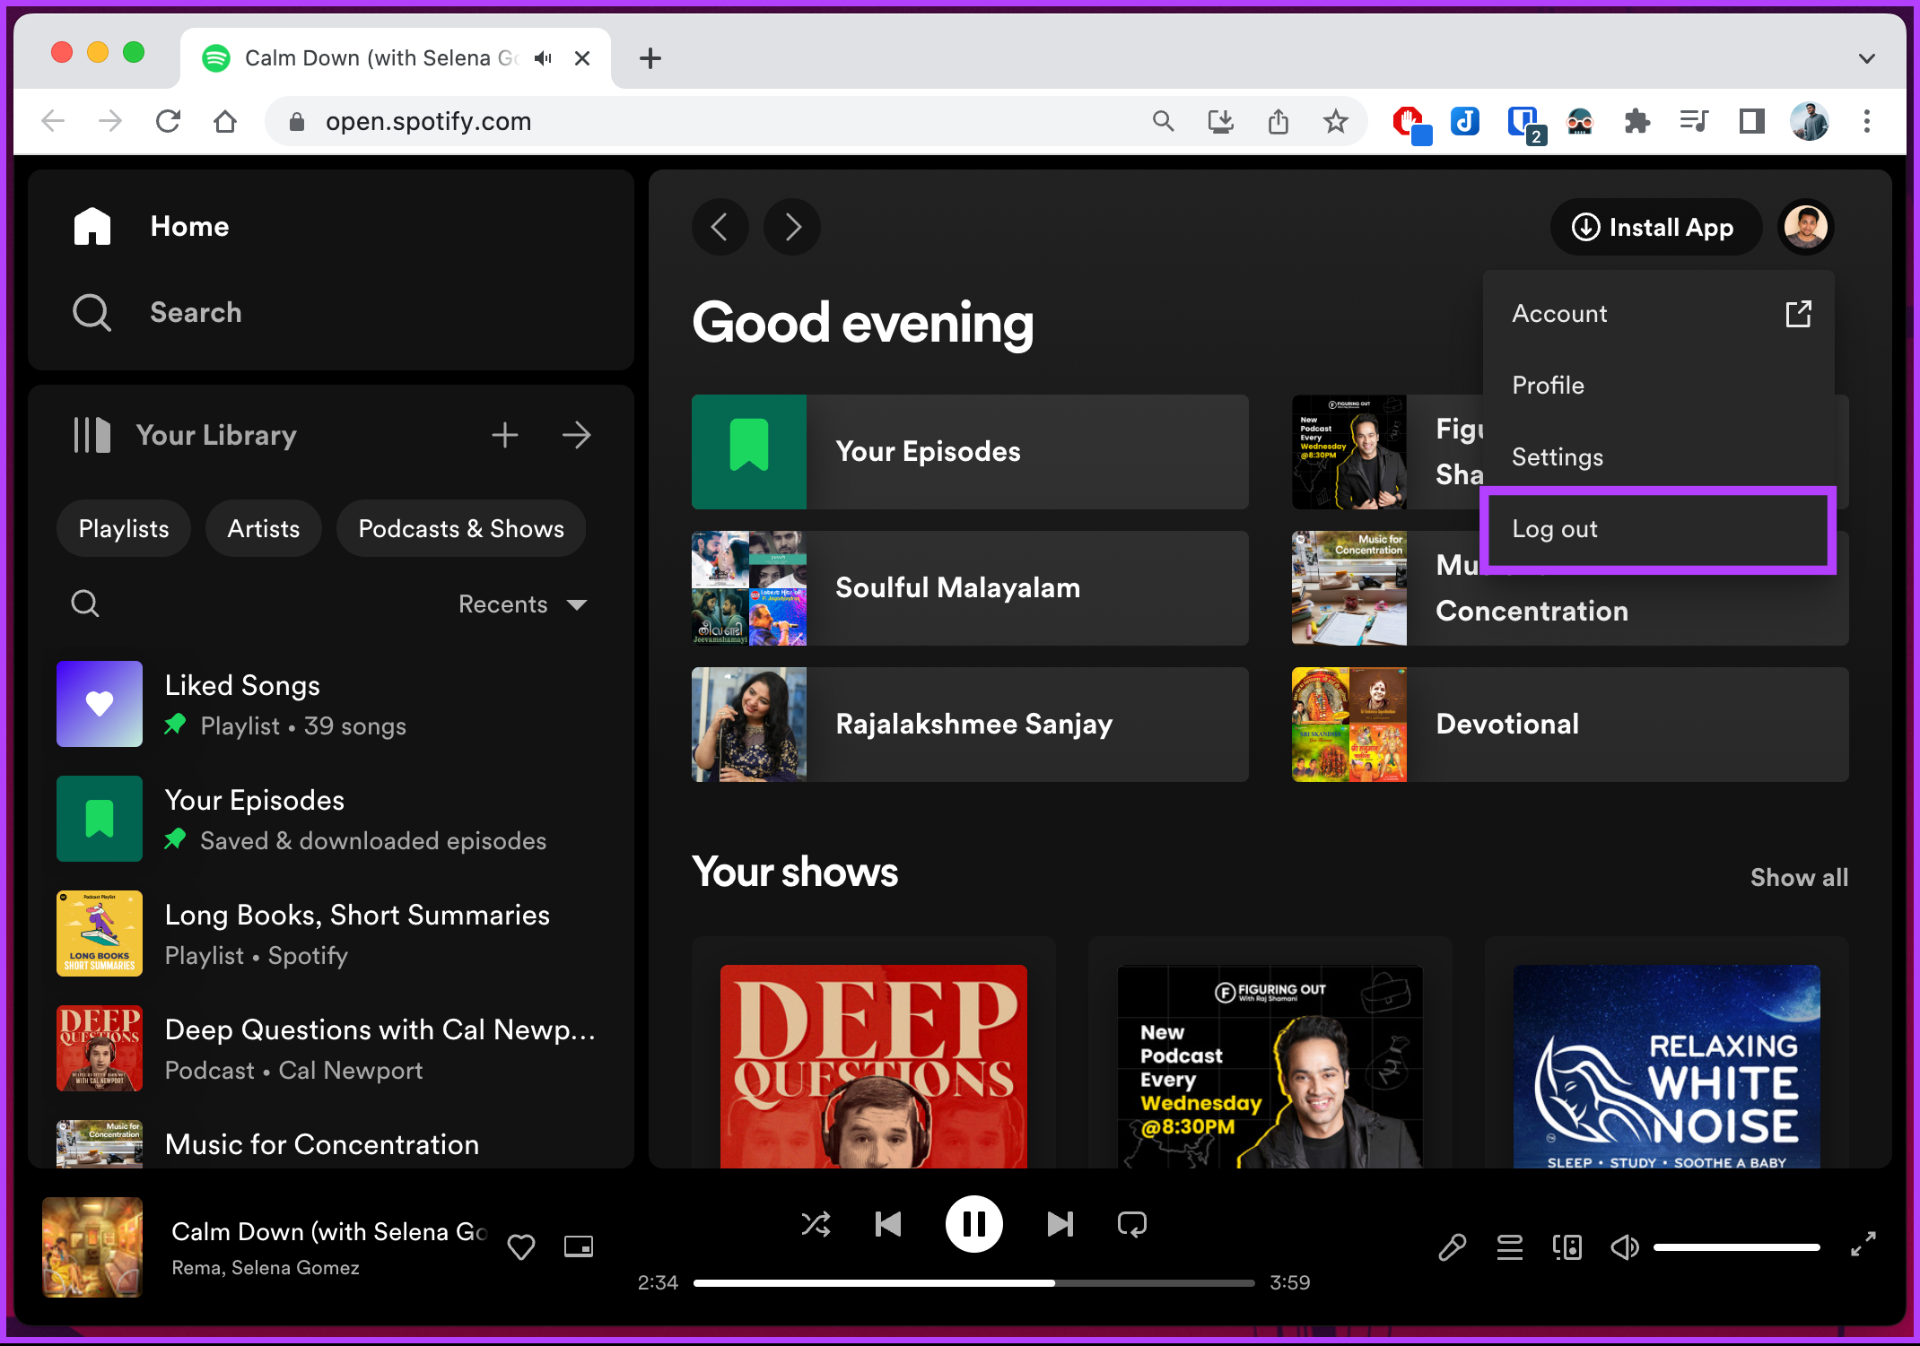Like the current song with heart icon
The width and height of the screenshot is (1920, 1346).
[x=521, y=1247]
